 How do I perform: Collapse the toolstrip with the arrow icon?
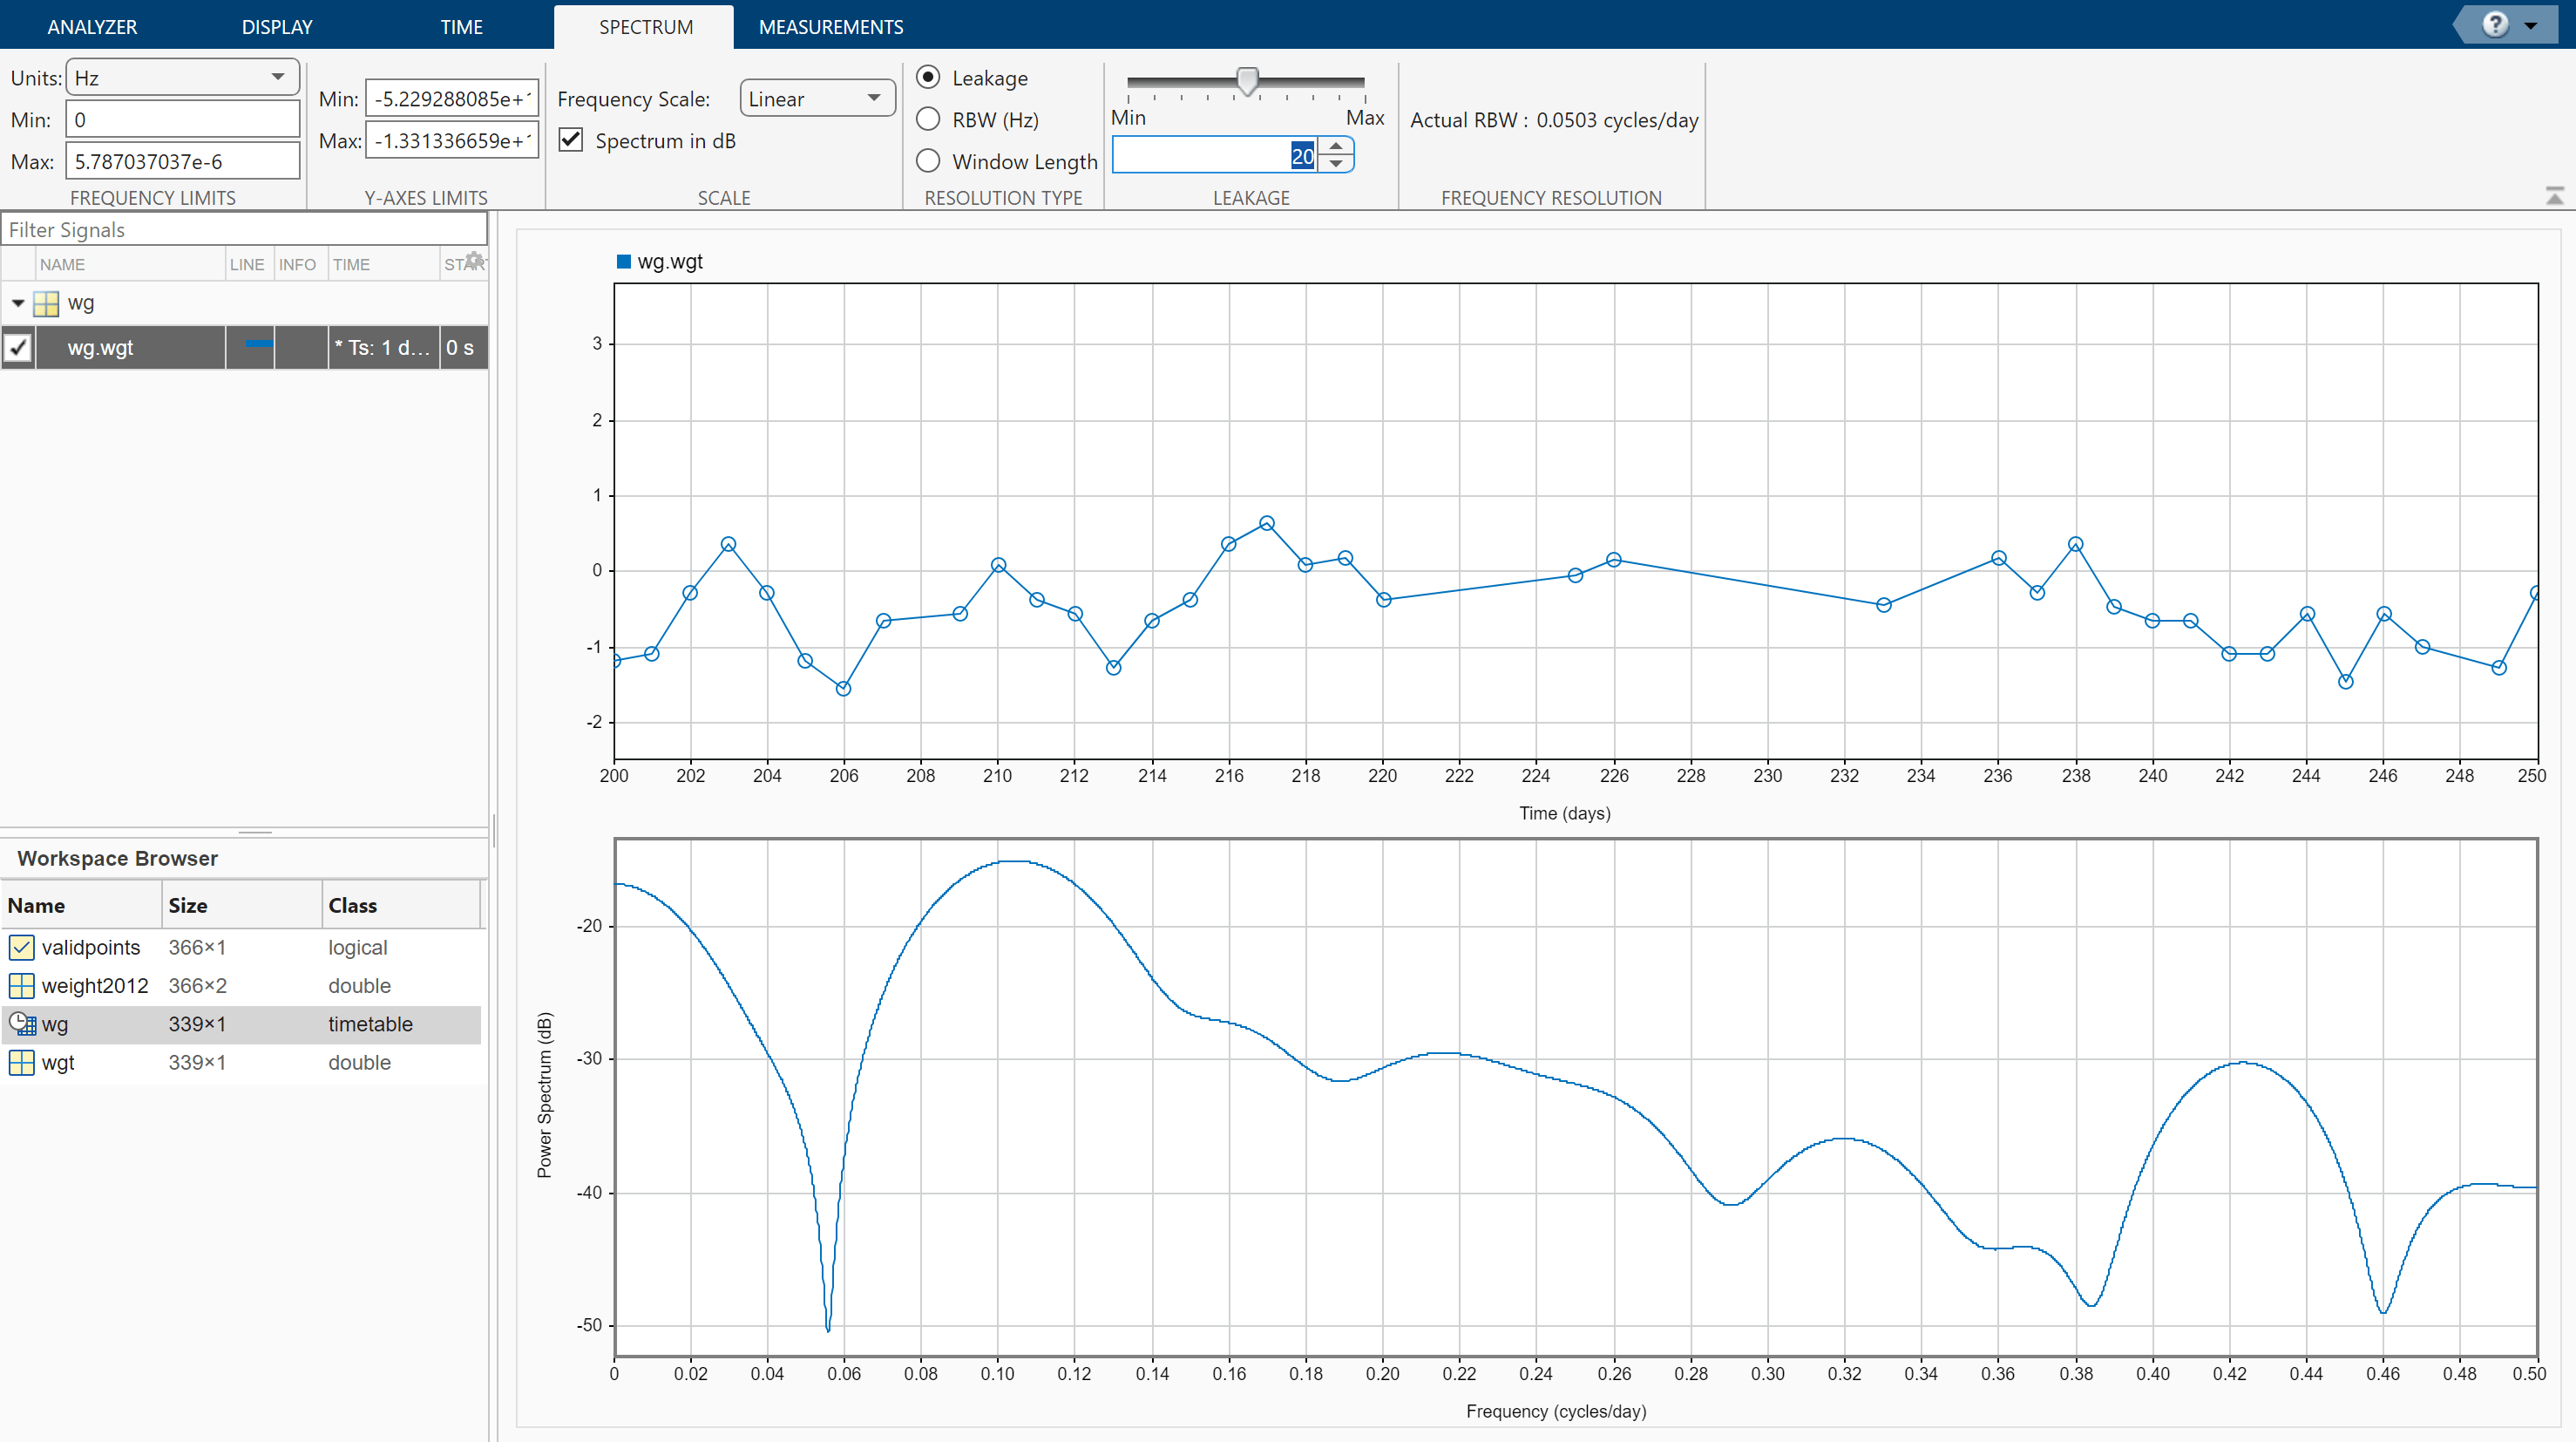coord(2554,196)
